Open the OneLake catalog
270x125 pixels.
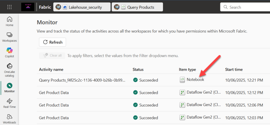(x=9, y=70)
